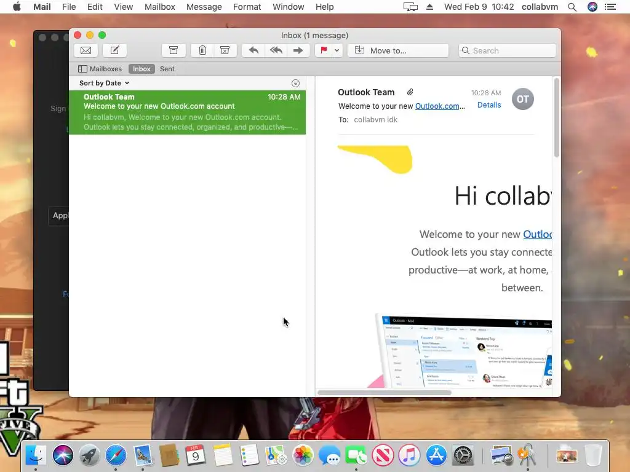630x472 pixels.
Task: Click the Mail stamp icon in Dock
Action: [x=143, y=455]
